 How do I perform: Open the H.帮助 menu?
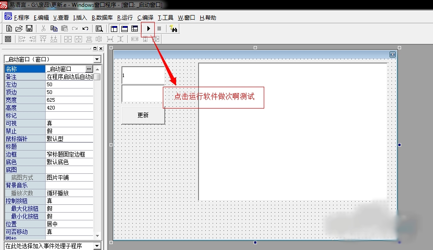coord(208,18)
